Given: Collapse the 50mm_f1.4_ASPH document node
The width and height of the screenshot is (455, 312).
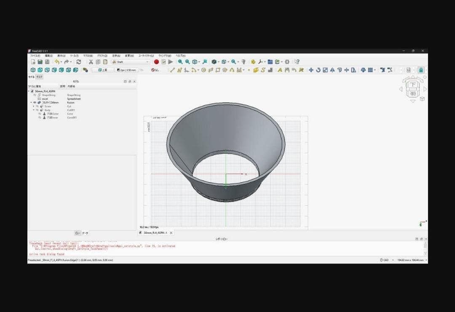Looking at the screenshot, I should (29, 91).
